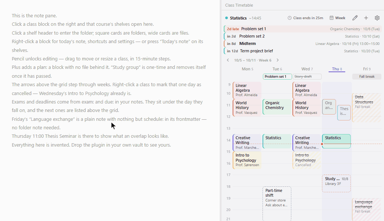Click the current class Statistics title
The height and width of the screenshot is (221, 384).
pyautogui.click(x=238, y=18)
